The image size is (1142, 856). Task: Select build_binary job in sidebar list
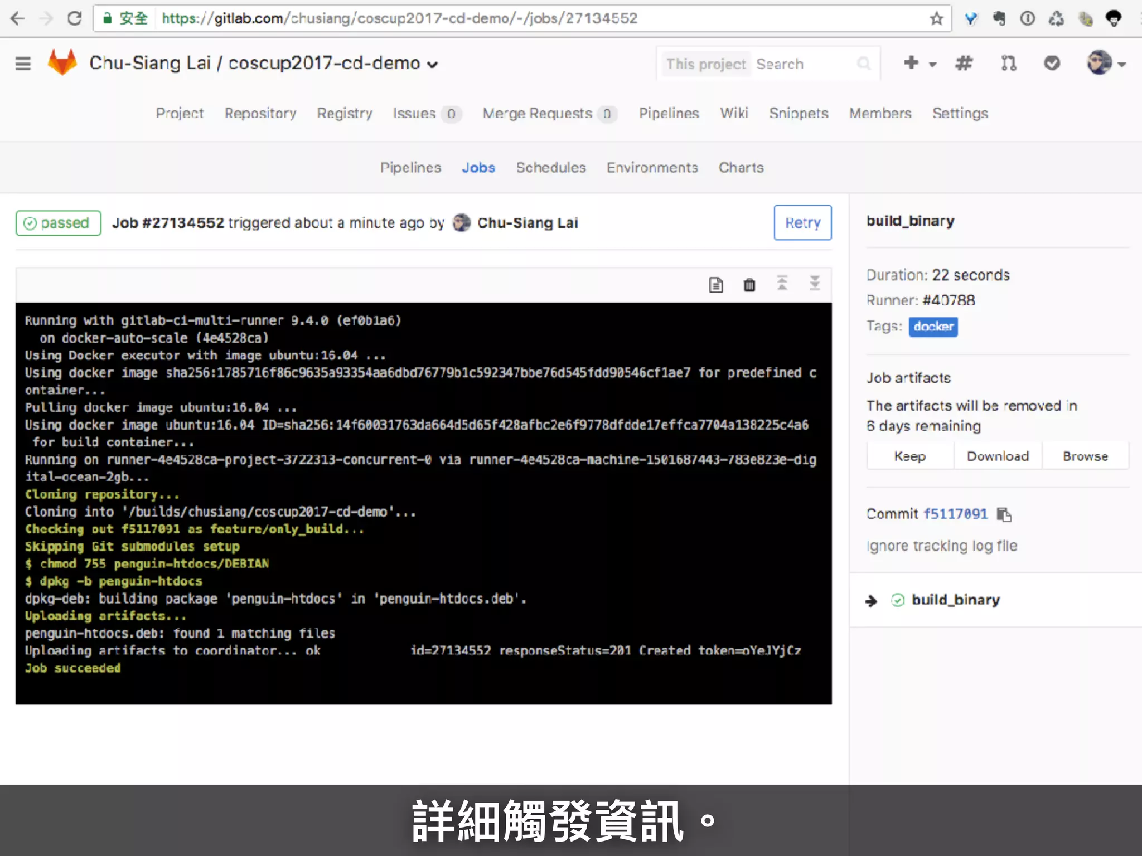(x=955, y=600)
